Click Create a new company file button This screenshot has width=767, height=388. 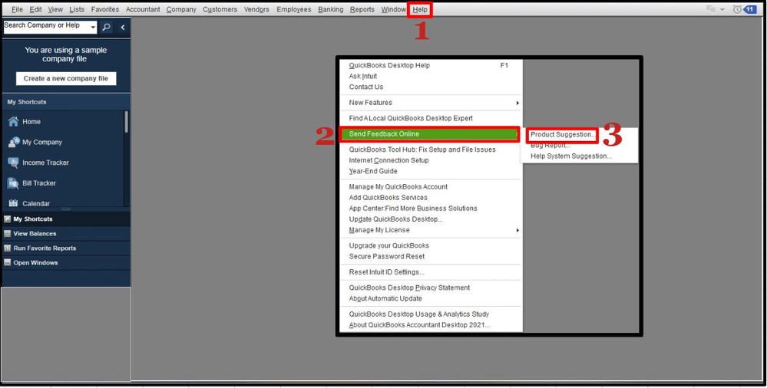tap(66, 78)
